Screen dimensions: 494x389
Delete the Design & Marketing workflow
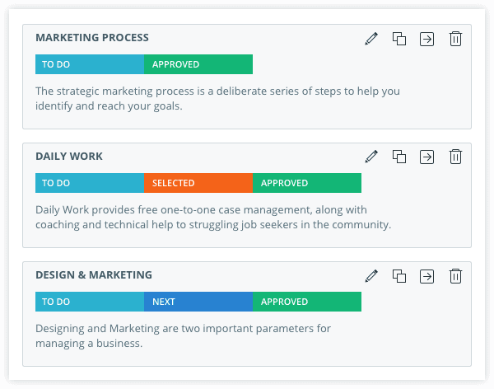(x=455, y=276)
